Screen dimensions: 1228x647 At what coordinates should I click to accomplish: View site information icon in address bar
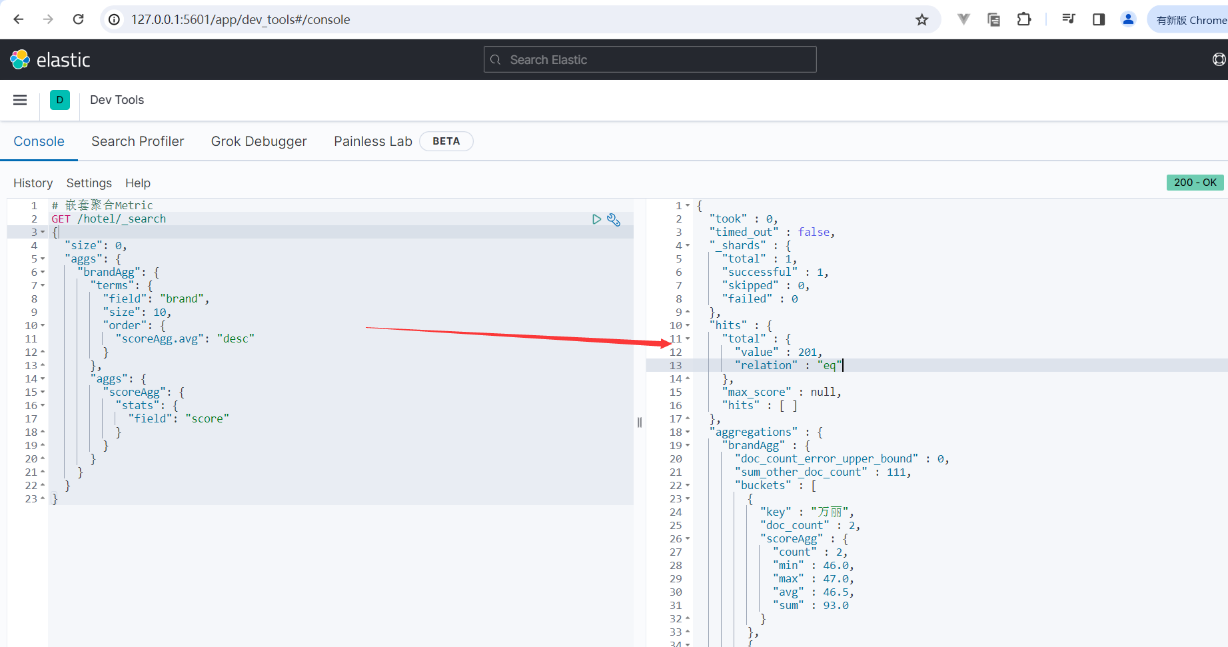point(115,20)
